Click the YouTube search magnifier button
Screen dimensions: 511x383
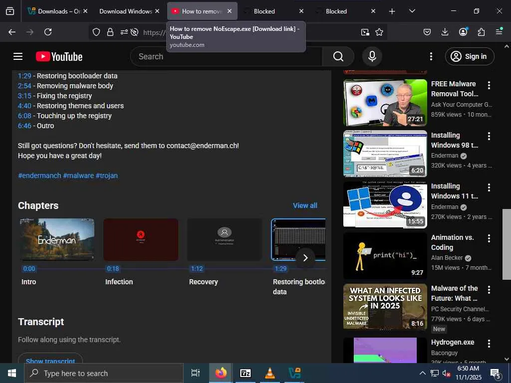(338, 56)
